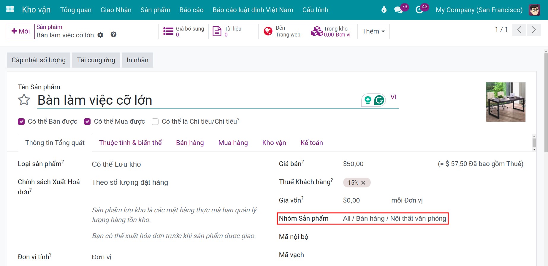Screen dimensions: 548x266
Task: Switch company via My Company (San Francisco)
Action: [x=479, y=10]
